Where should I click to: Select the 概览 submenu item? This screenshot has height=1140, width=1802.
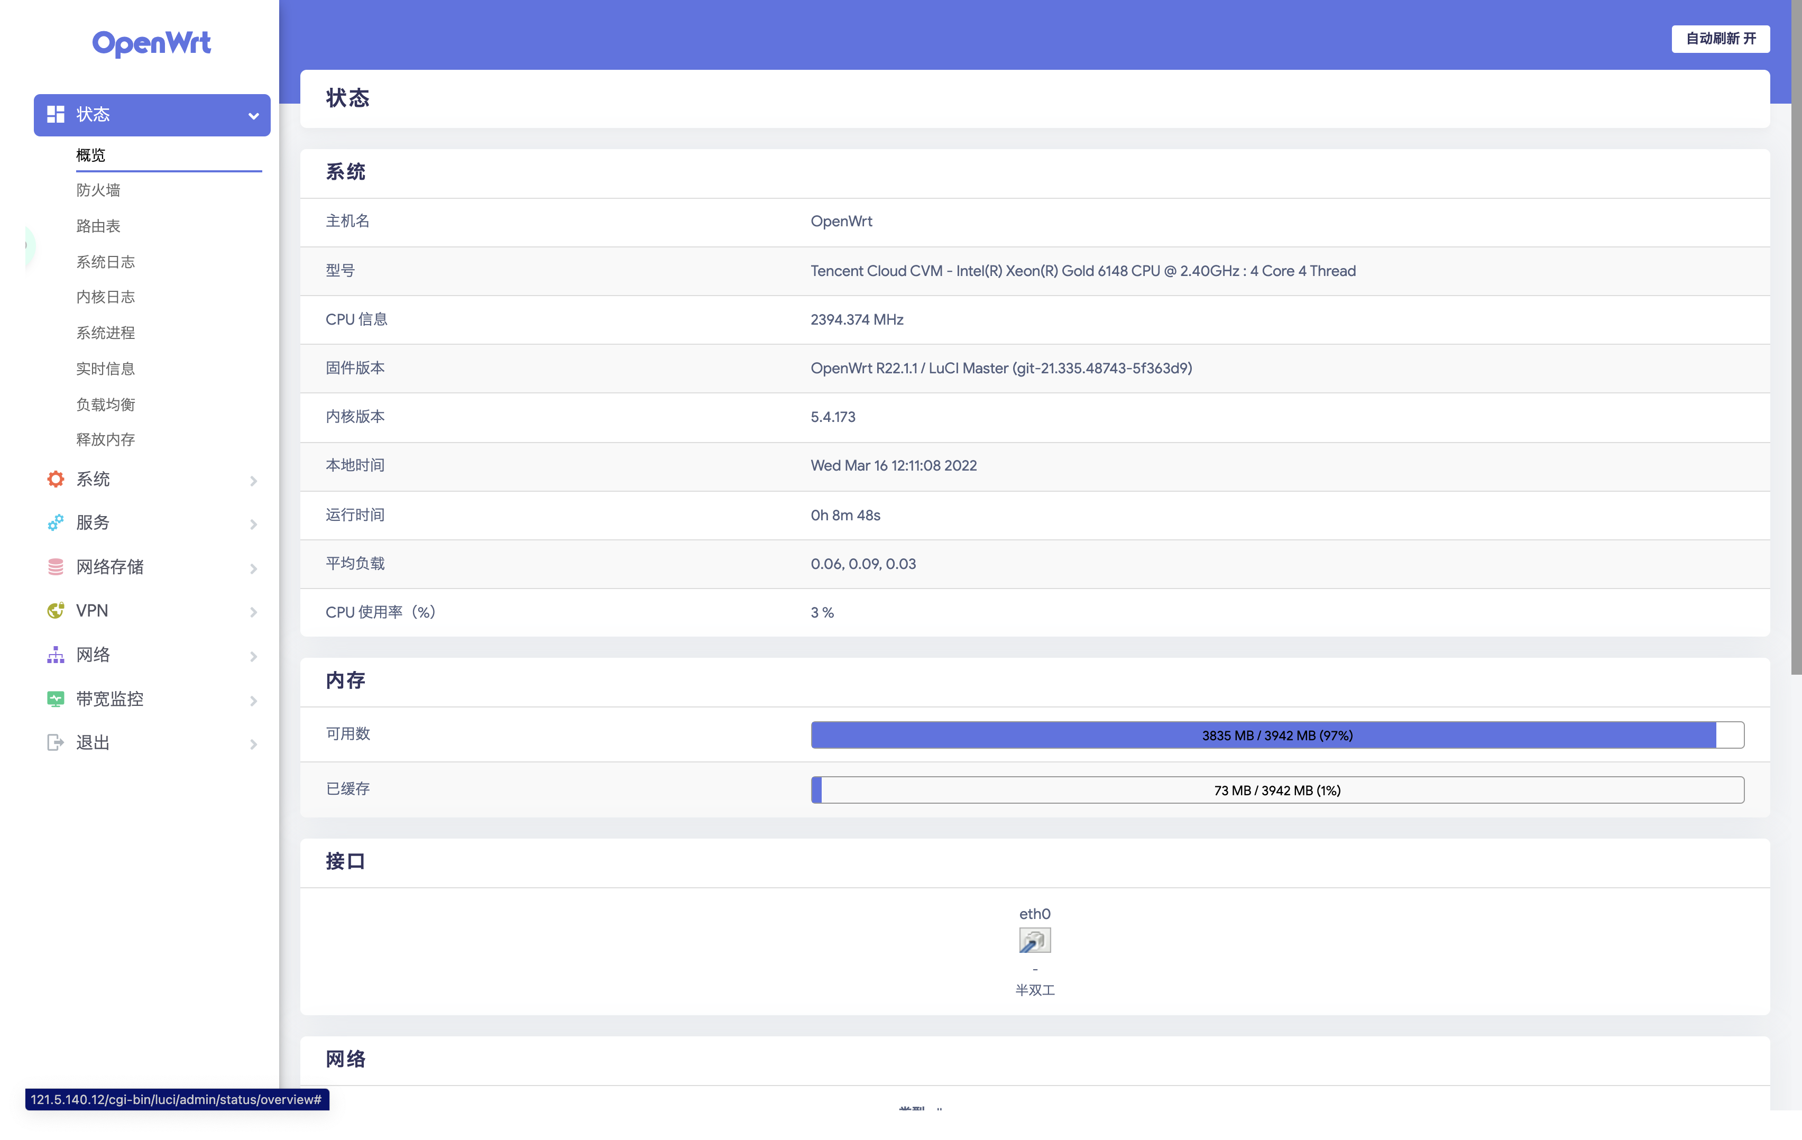click(90, 155)
